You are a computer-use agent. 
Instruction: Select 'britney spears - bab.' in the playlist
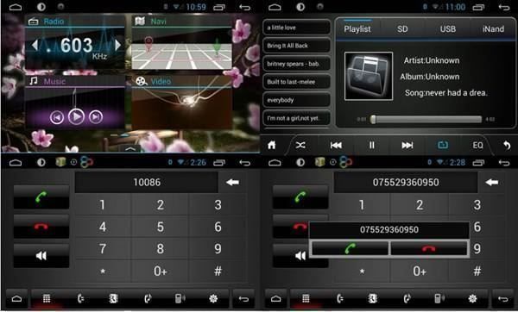297,64
